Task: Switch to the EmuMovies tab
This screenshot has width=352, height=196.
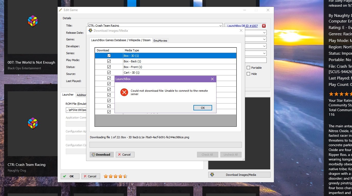Action: [x=160, y=41]
